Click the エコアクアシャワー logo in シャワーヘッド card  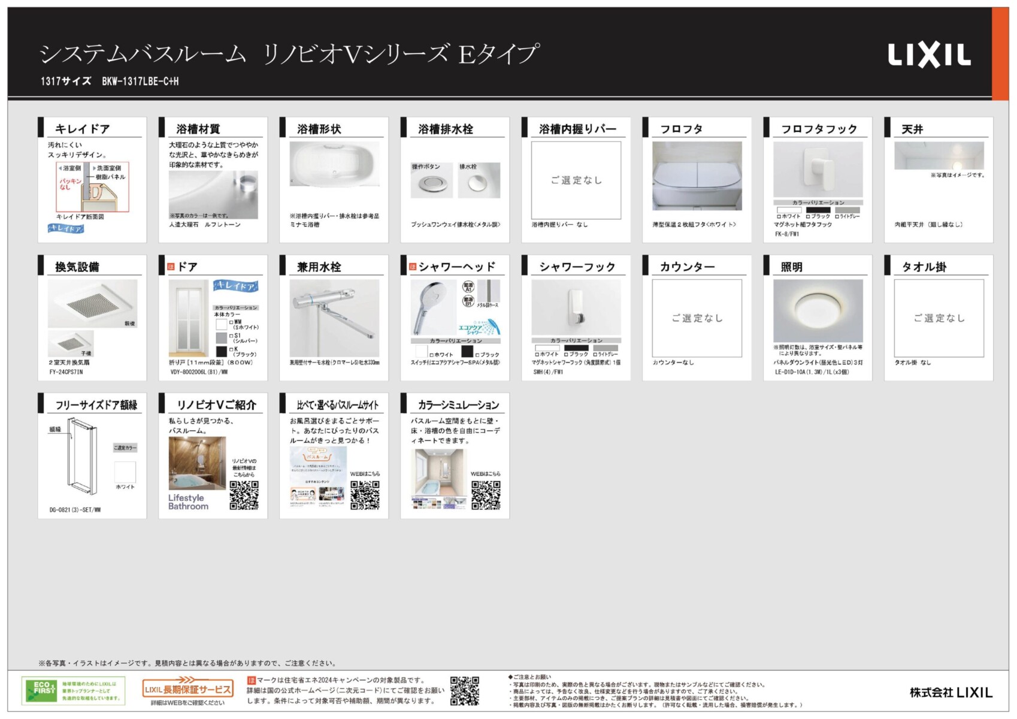(x=479, y=327)
